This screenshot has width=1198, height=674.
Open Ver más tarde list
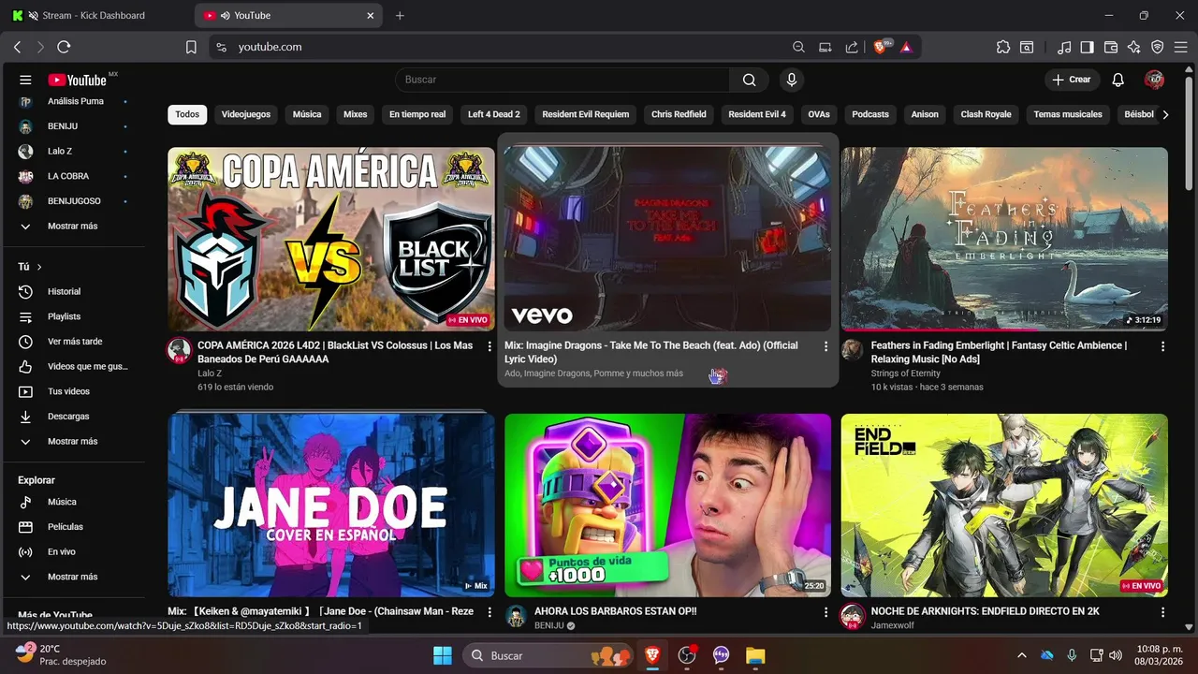click(74, 342)
